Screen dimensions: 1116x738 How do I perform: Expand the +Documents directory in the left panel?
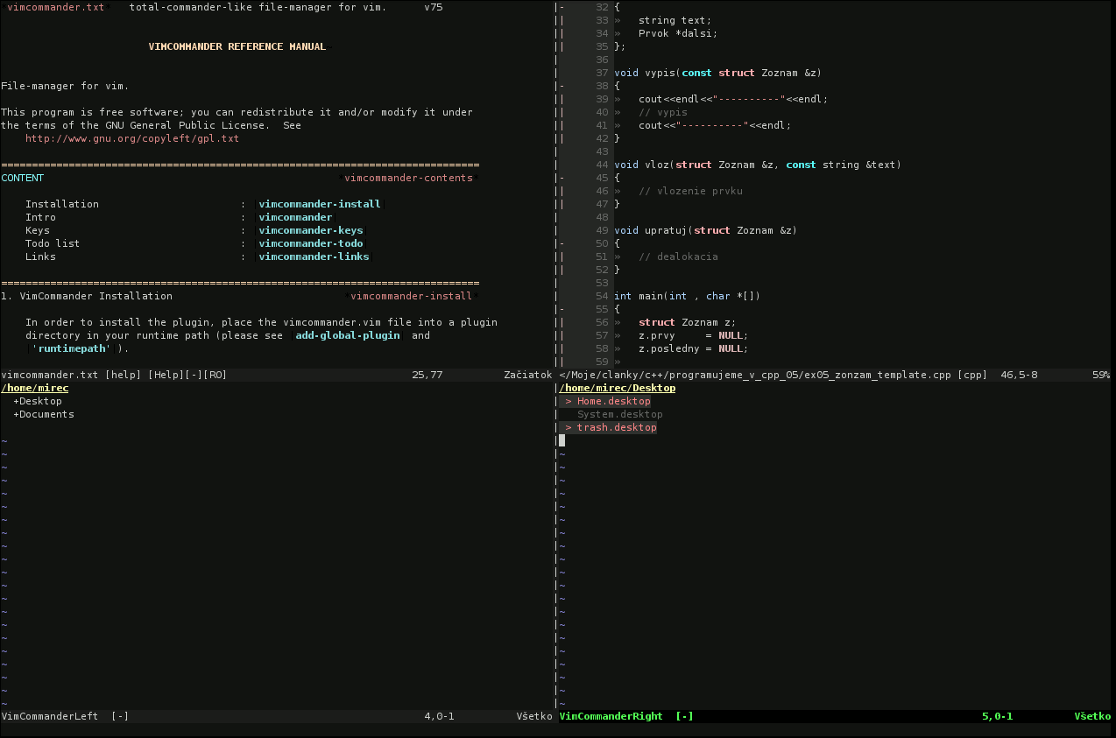pos(44,414)
